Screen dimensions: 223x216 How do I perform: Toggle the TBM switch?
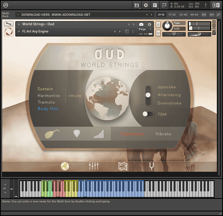[x=148, y=114]
